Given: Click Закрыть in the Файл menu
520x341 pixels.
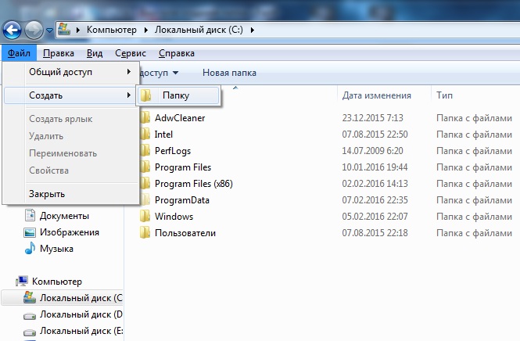Looking at the screenshot, I should click(47, 194).
